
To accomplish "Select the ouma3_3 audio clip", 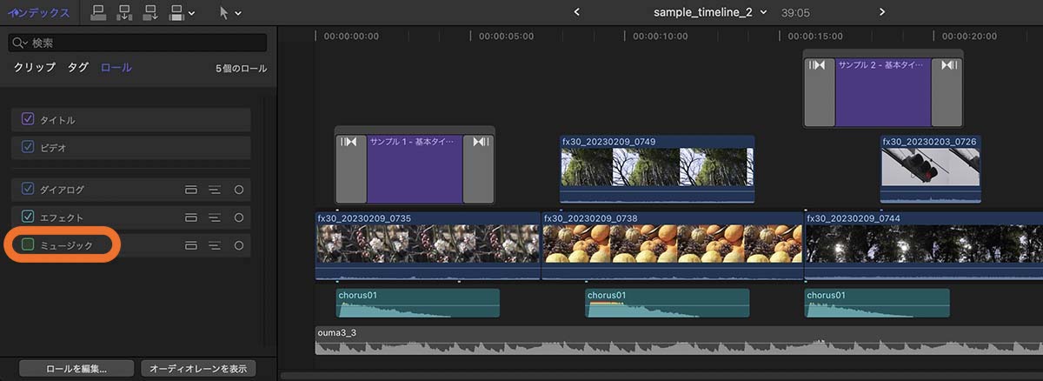I will point(678,340).
